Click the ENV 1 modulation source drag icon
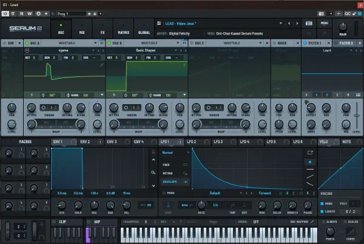Screen dimensions: 364x244 (x=73, y=142)
